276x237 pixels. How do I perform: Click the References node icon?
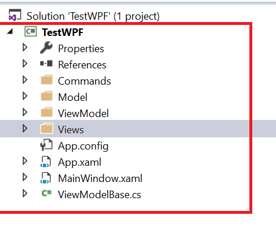pos(46,64)
